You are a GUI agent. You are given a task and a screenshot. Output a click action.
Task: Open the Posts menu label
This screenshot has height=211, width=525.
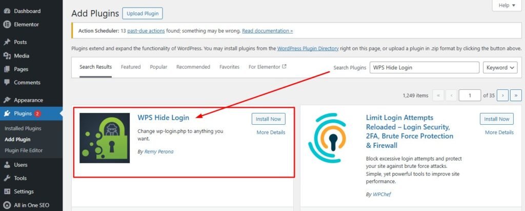(x=21, y=42)
